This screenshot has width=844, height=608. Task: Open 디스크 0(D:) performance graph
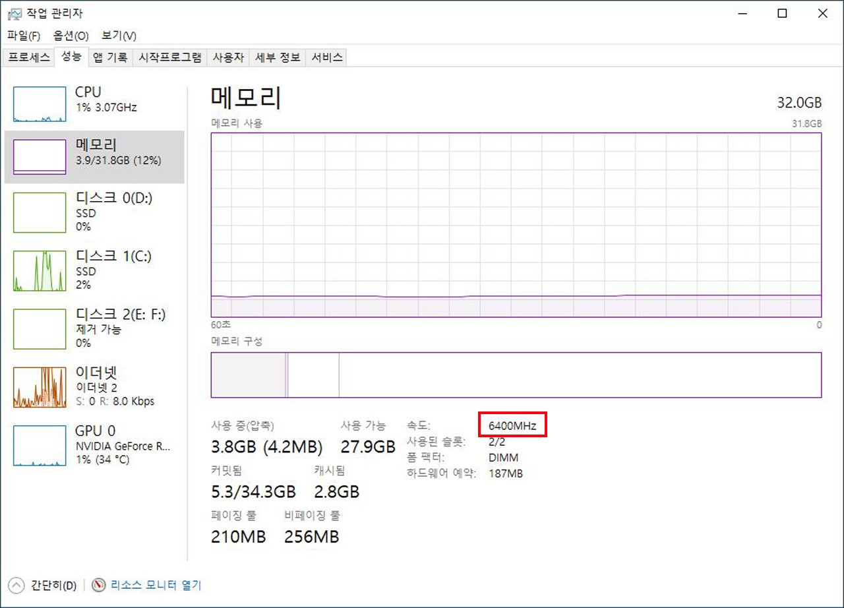(40, 212)
